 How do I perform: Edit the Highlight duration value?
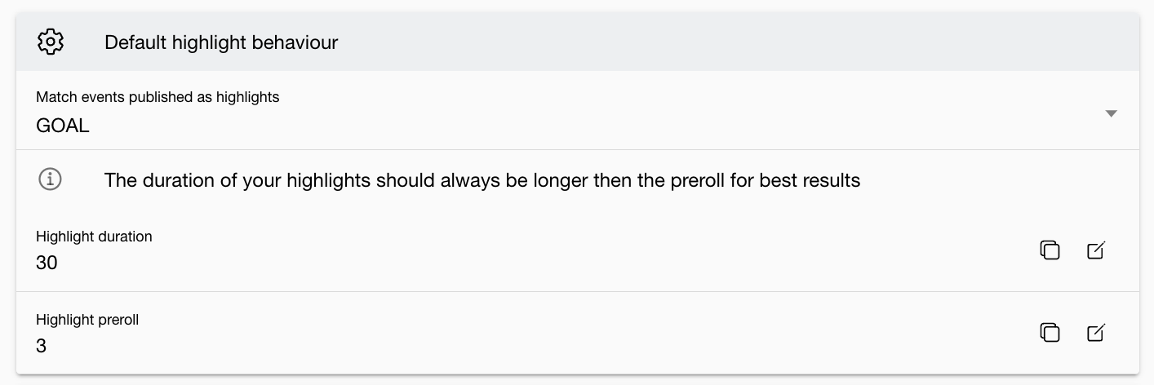pyautogui.click(x=1096, y=250)
